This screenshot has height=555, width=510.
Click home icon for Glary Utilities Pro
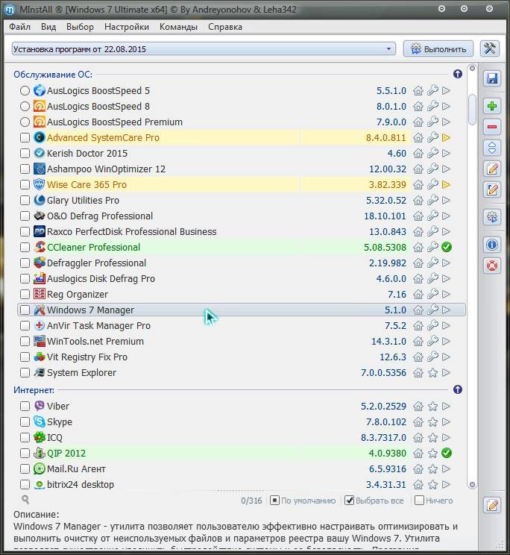418,200
